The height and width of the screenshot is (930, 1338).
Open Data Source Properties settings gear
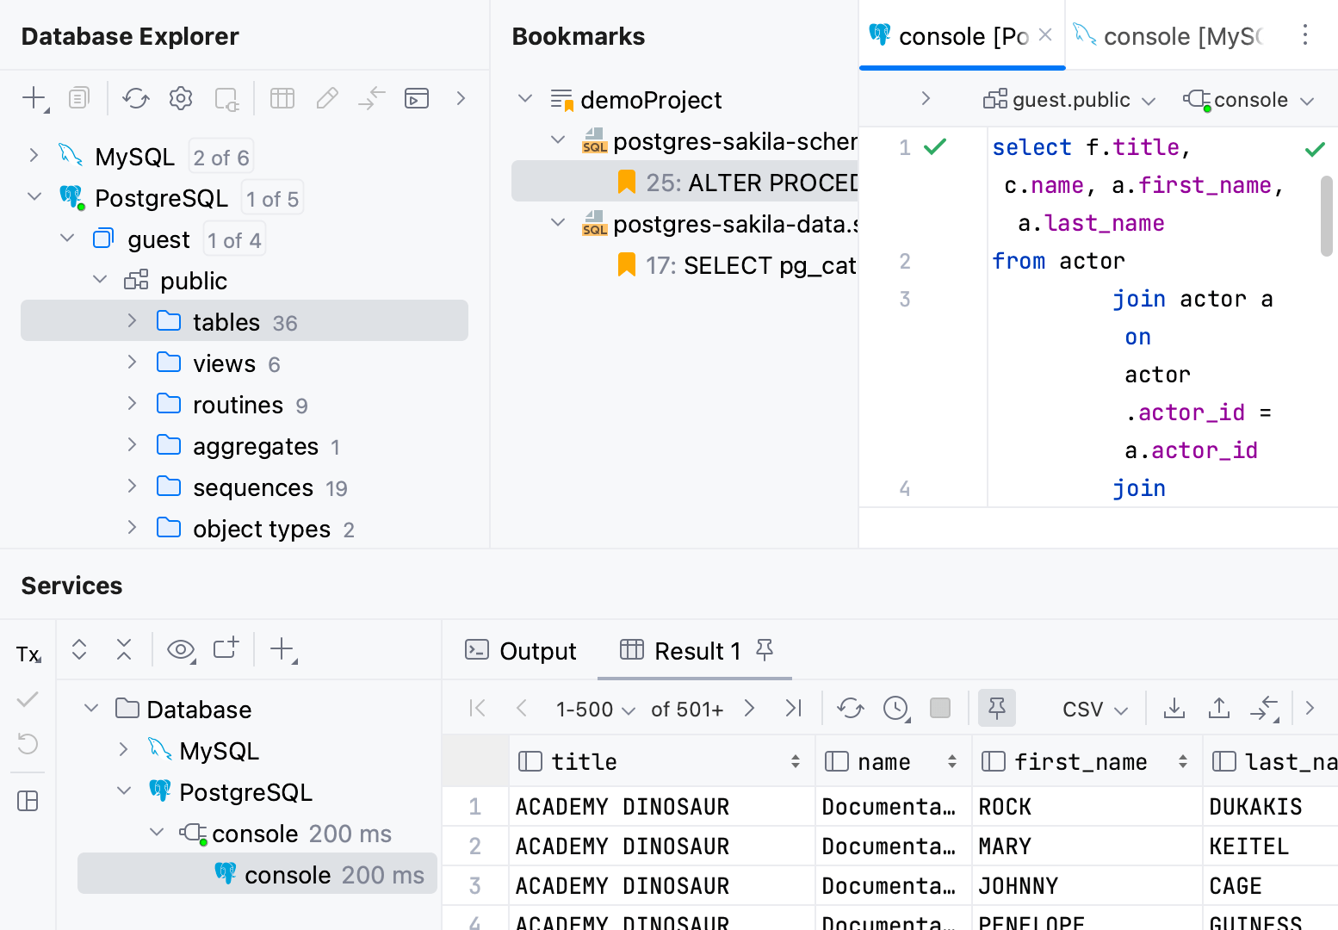coord(180,98)
